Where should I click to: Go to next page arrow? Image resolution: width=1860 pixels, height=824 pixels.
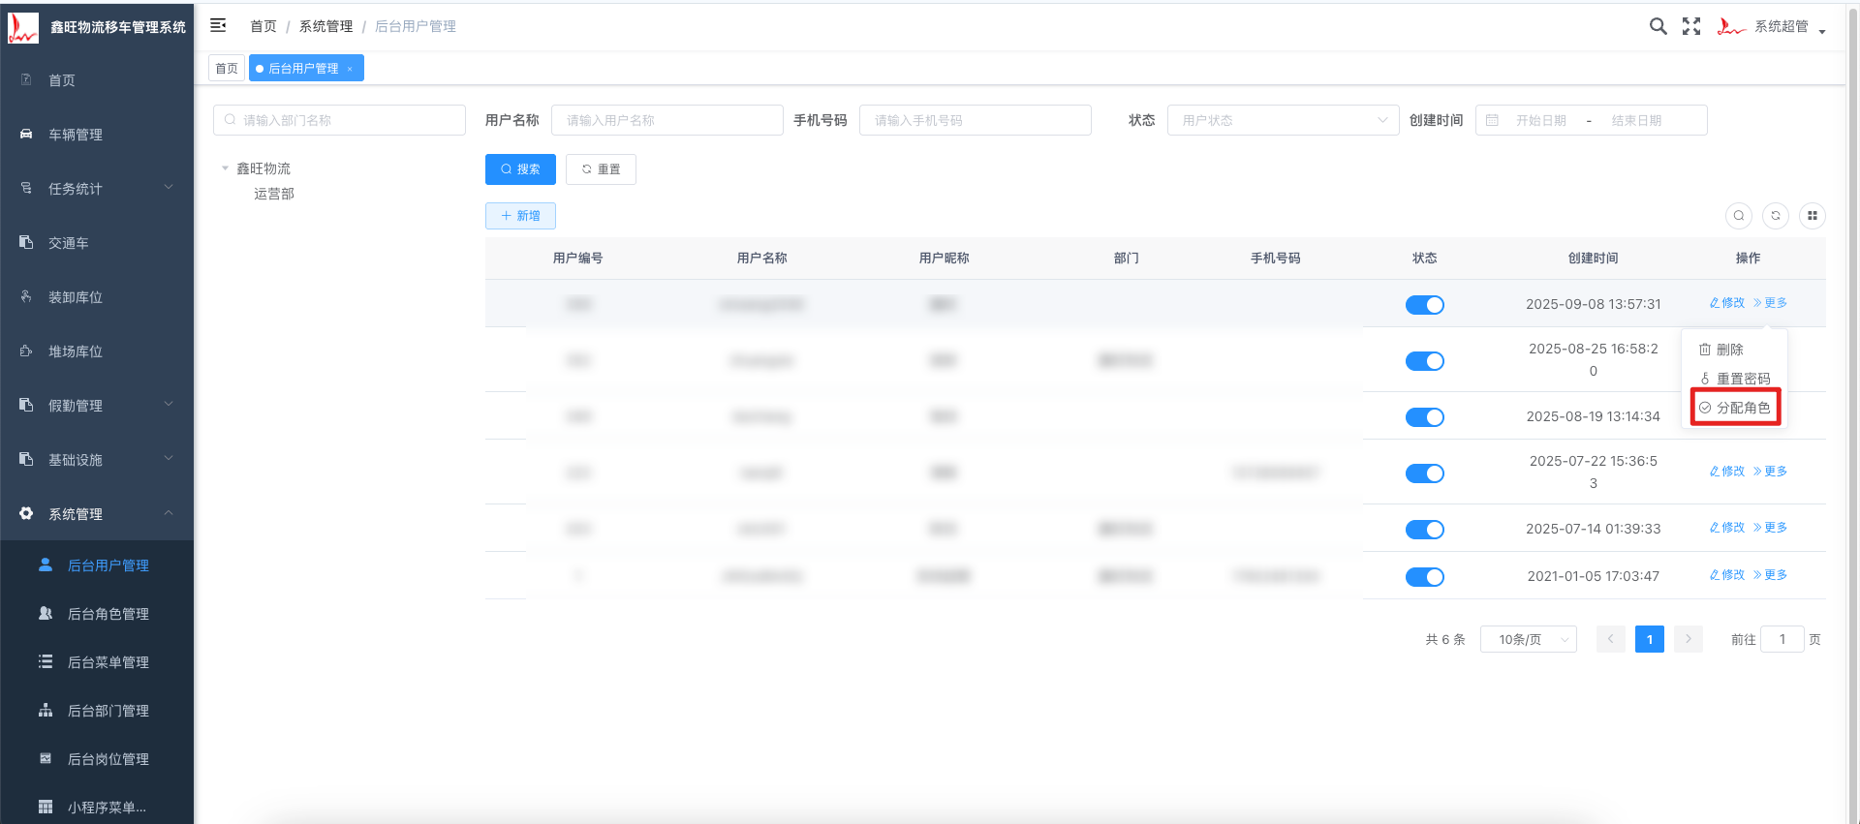pyautogui.click(x=1689, y=639)
